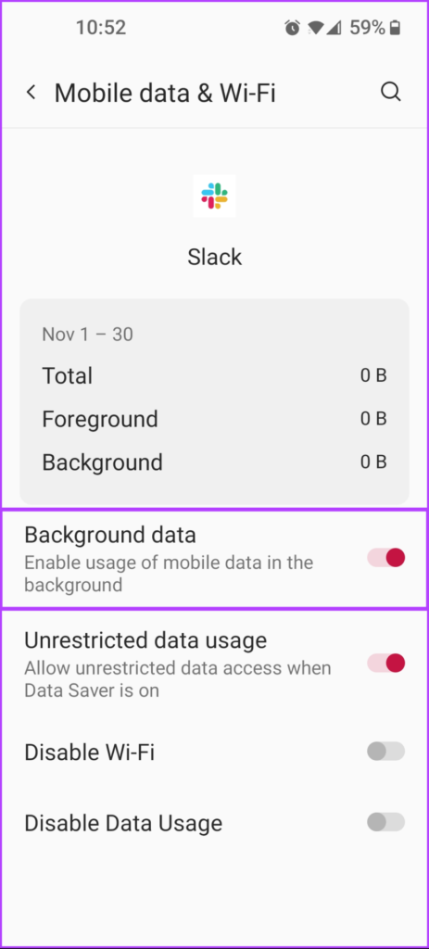This screenshot has width=429, height=949.
Task: Tap the back arrow icon
Action: (31, 93)
